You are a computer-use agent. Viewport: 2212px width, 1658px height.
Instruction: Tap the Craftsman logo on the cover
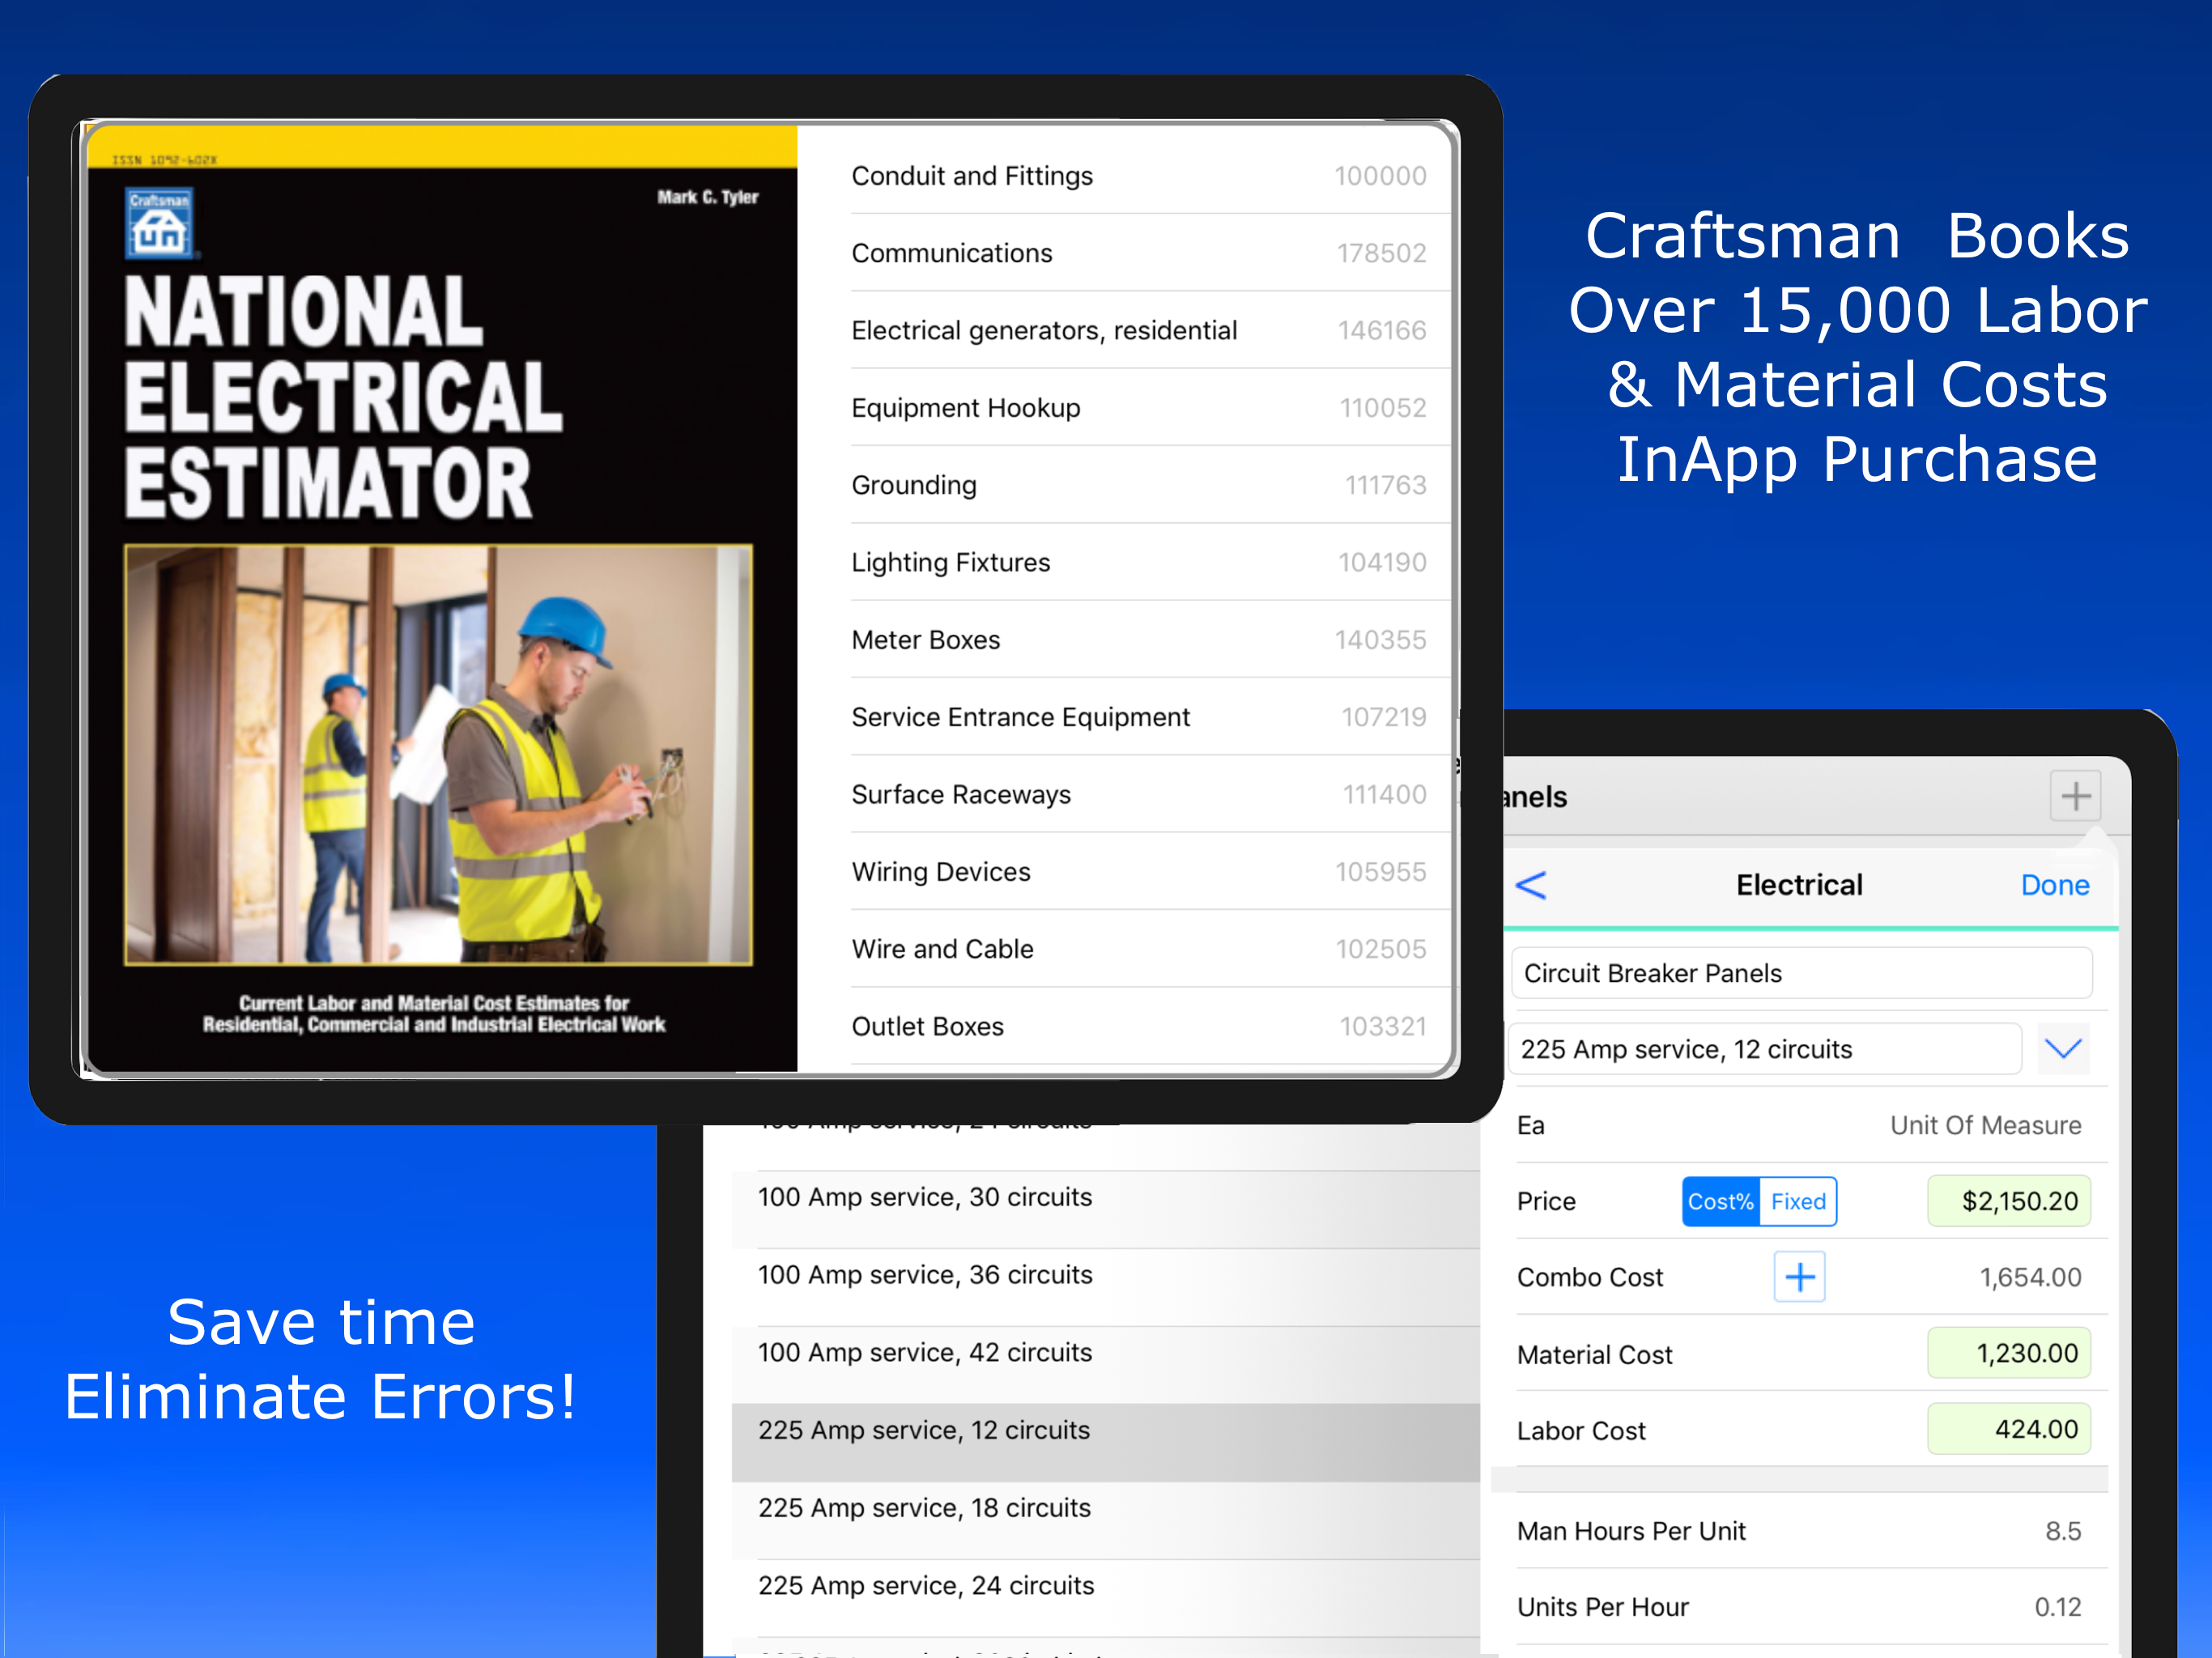[x=159, y=223]
